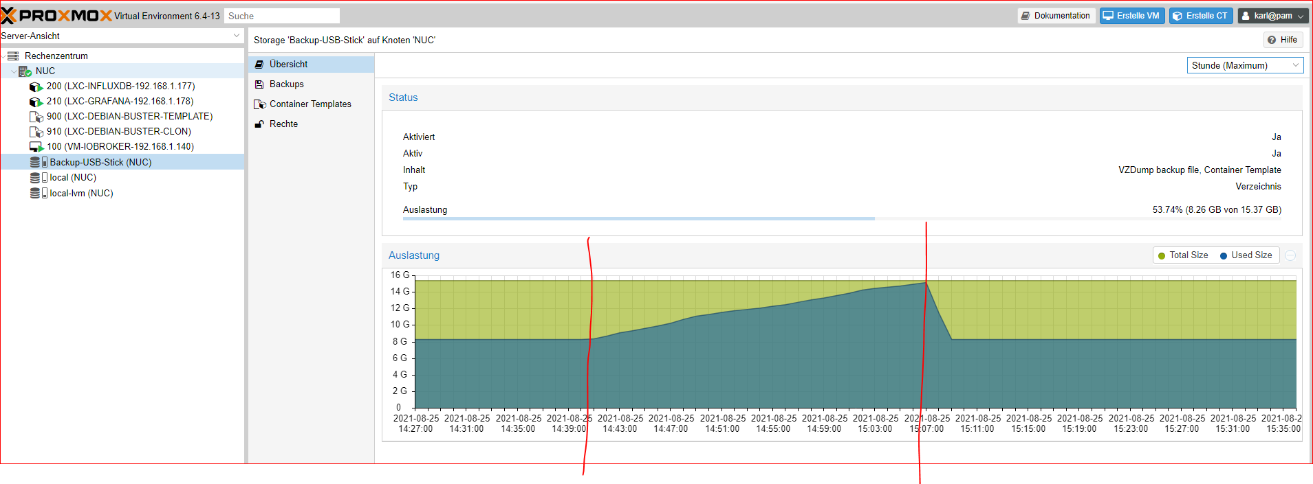Image resolution: width=1313 pixels, height=484 pixels.
Task: Click local (NUC) storage icon
Action: pyautogui.click(x=39, y=177)
